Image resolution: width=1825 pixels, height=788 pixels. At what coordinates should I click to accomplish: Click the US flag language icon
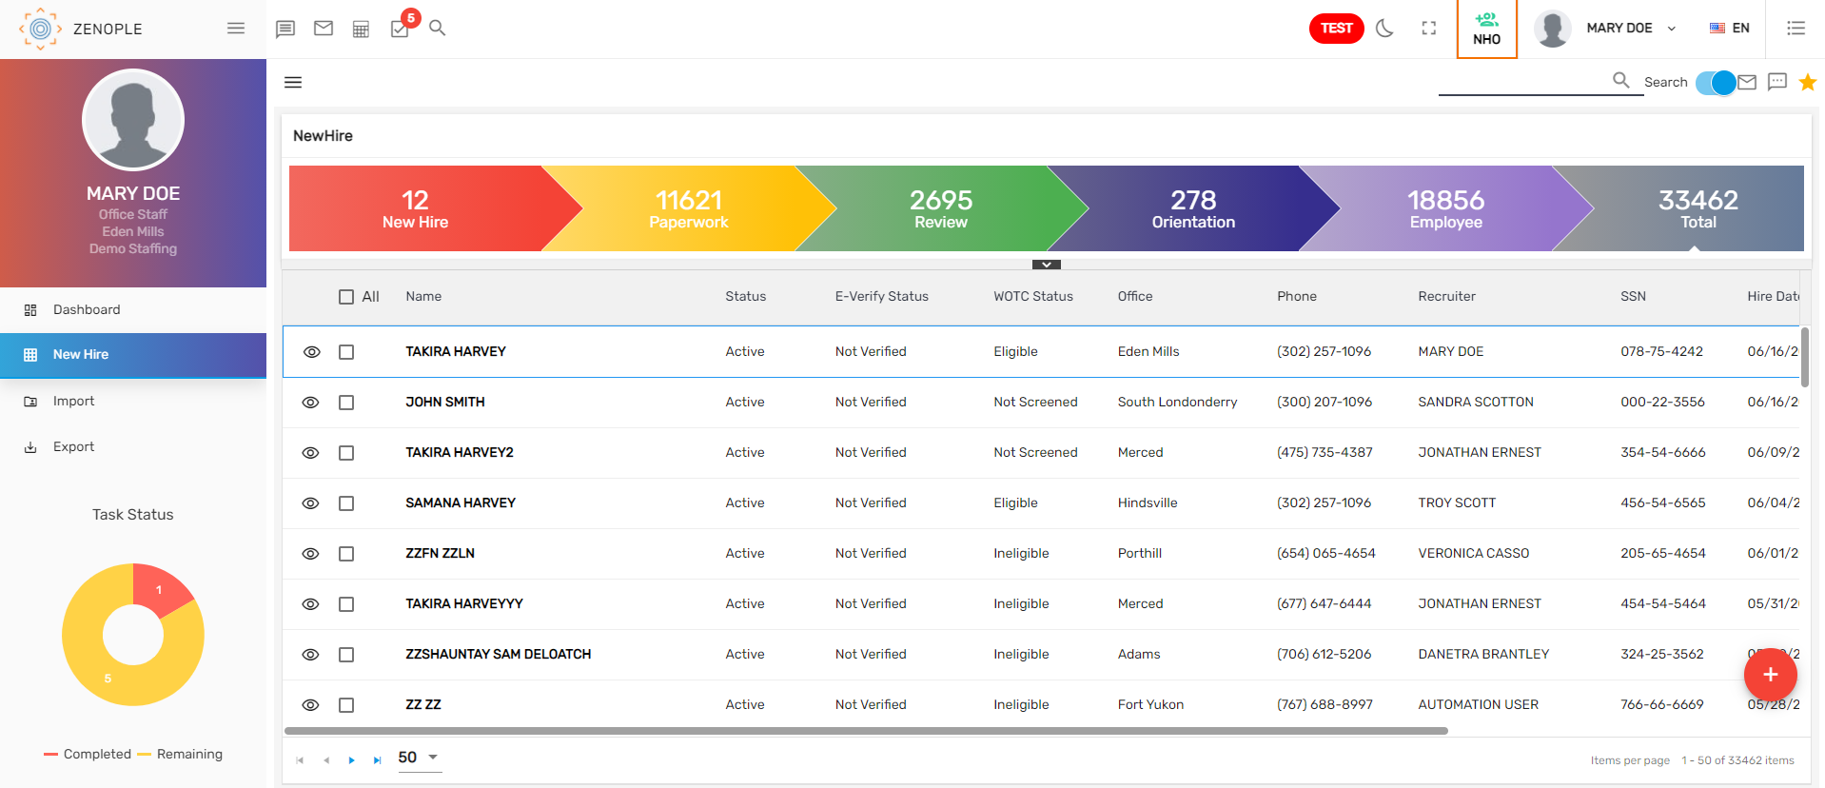tap(1717, 29)
